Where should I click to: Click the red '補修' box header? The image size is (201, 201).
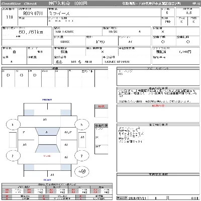101,106
